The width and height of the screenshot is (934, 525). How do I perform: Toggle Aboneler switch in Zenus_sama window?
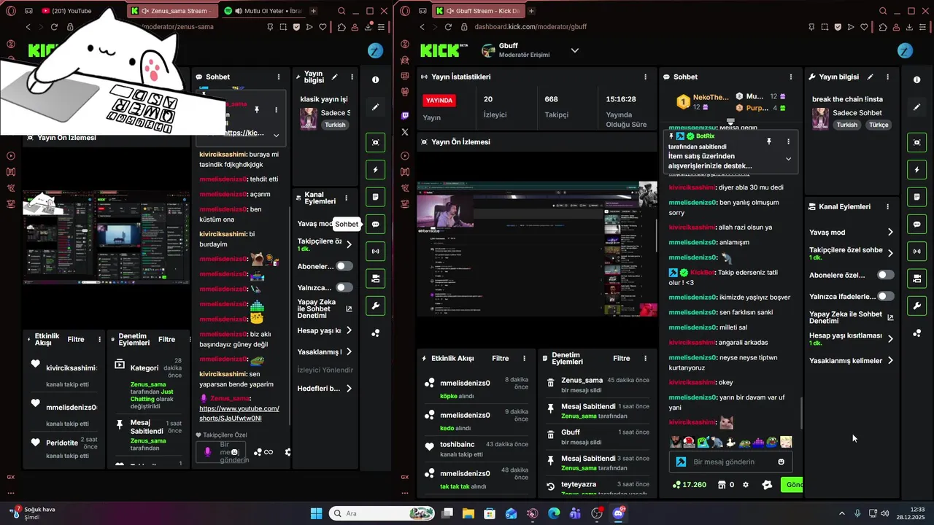point(344,266)
